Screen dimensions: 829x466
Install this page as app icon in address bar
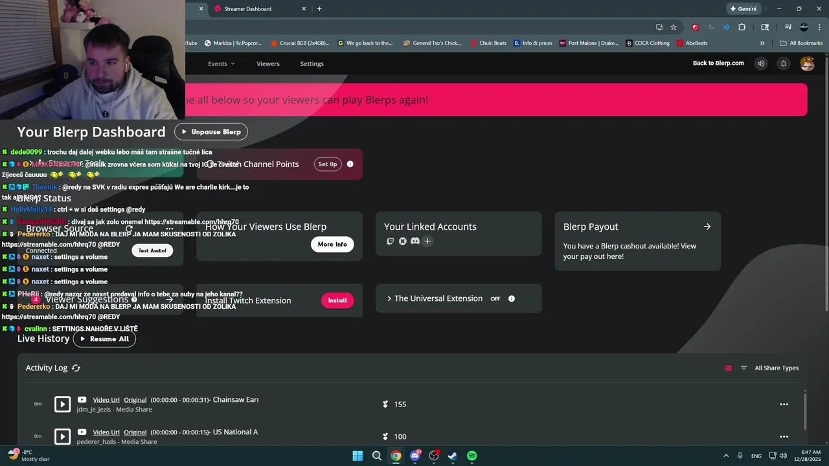(x=659, y=27)
